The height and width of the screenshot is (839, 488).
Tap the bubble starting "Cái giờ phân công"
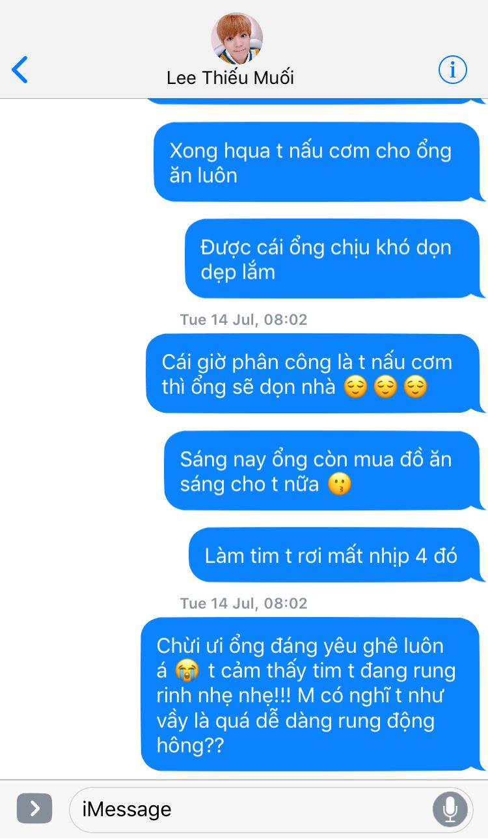tap(313, 374)
